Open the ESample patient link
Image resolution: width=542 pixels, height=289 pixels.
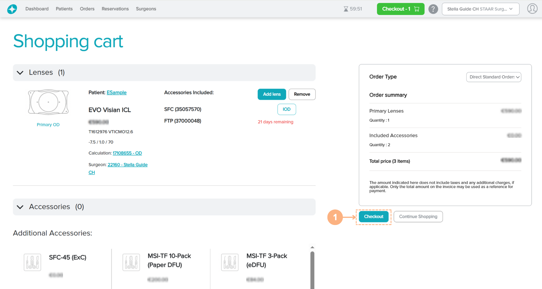[117, 92]
